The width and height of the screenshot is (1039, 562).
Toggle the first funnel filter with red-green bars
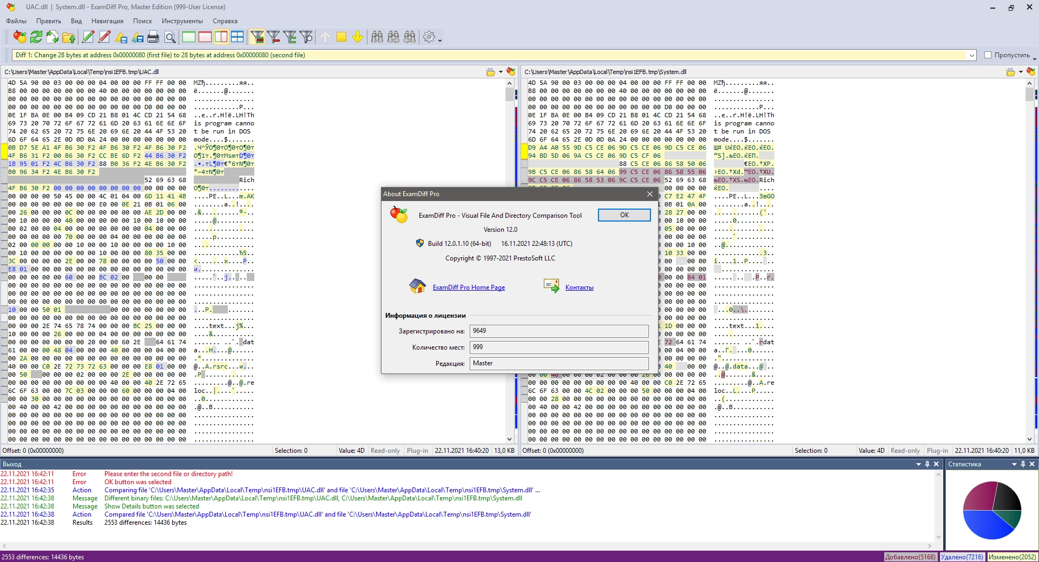(257, 37)
